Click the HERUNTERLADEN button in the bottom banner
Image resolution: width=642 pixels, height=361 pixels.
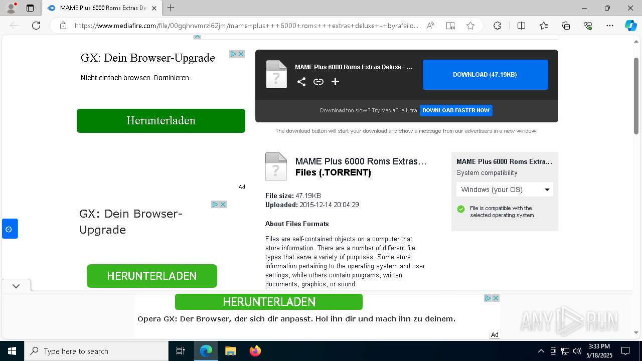coord(269,302)
